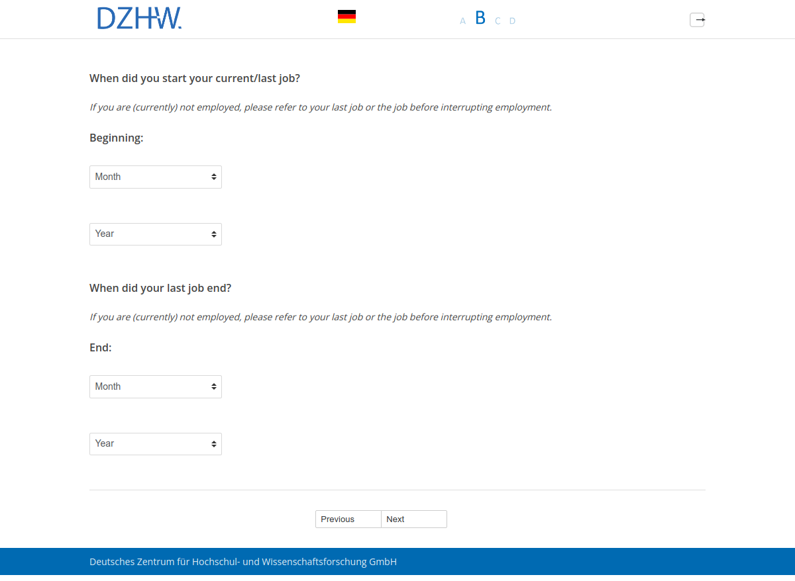The width and height of the screenshot is (795, 581).
Task: Select font size C
Action: click(x=498, y=21)
